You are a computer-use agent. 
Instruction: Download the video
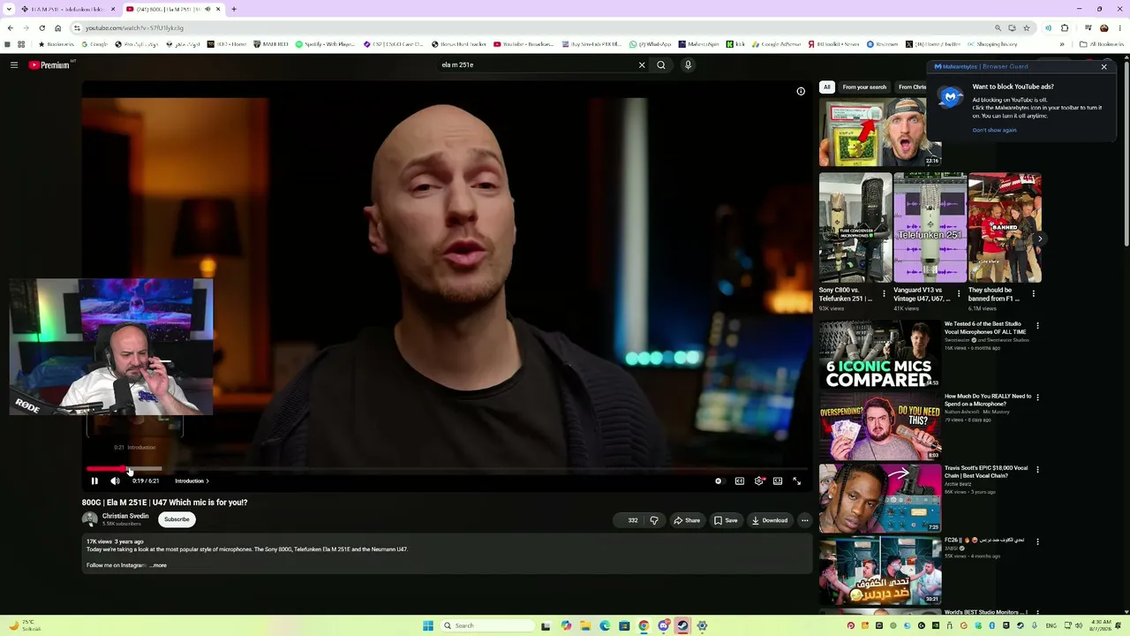[770, 520]
